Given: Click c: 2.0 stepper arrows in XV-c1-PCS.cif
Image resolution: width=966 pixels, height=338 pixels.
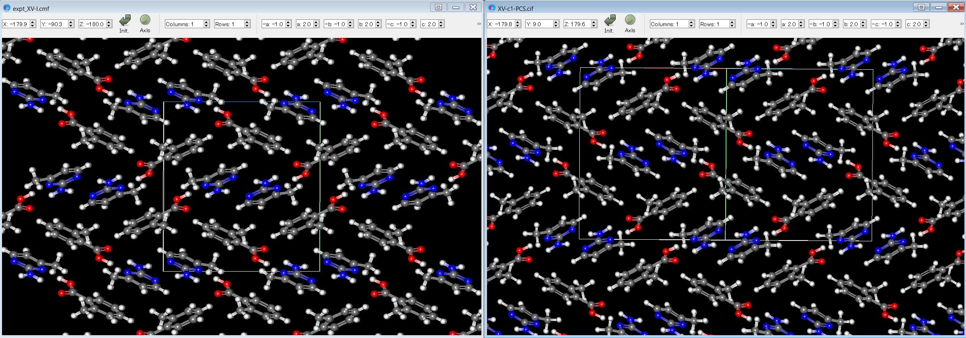Looking at the screenshot, I should coord(926,24).
